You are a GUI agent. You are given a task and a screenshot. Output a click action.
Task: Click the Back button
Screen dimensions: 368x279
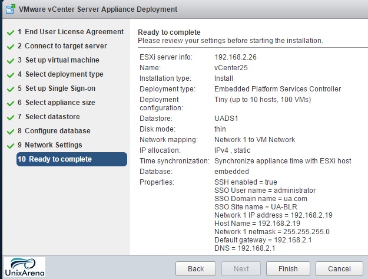point(195,268)
